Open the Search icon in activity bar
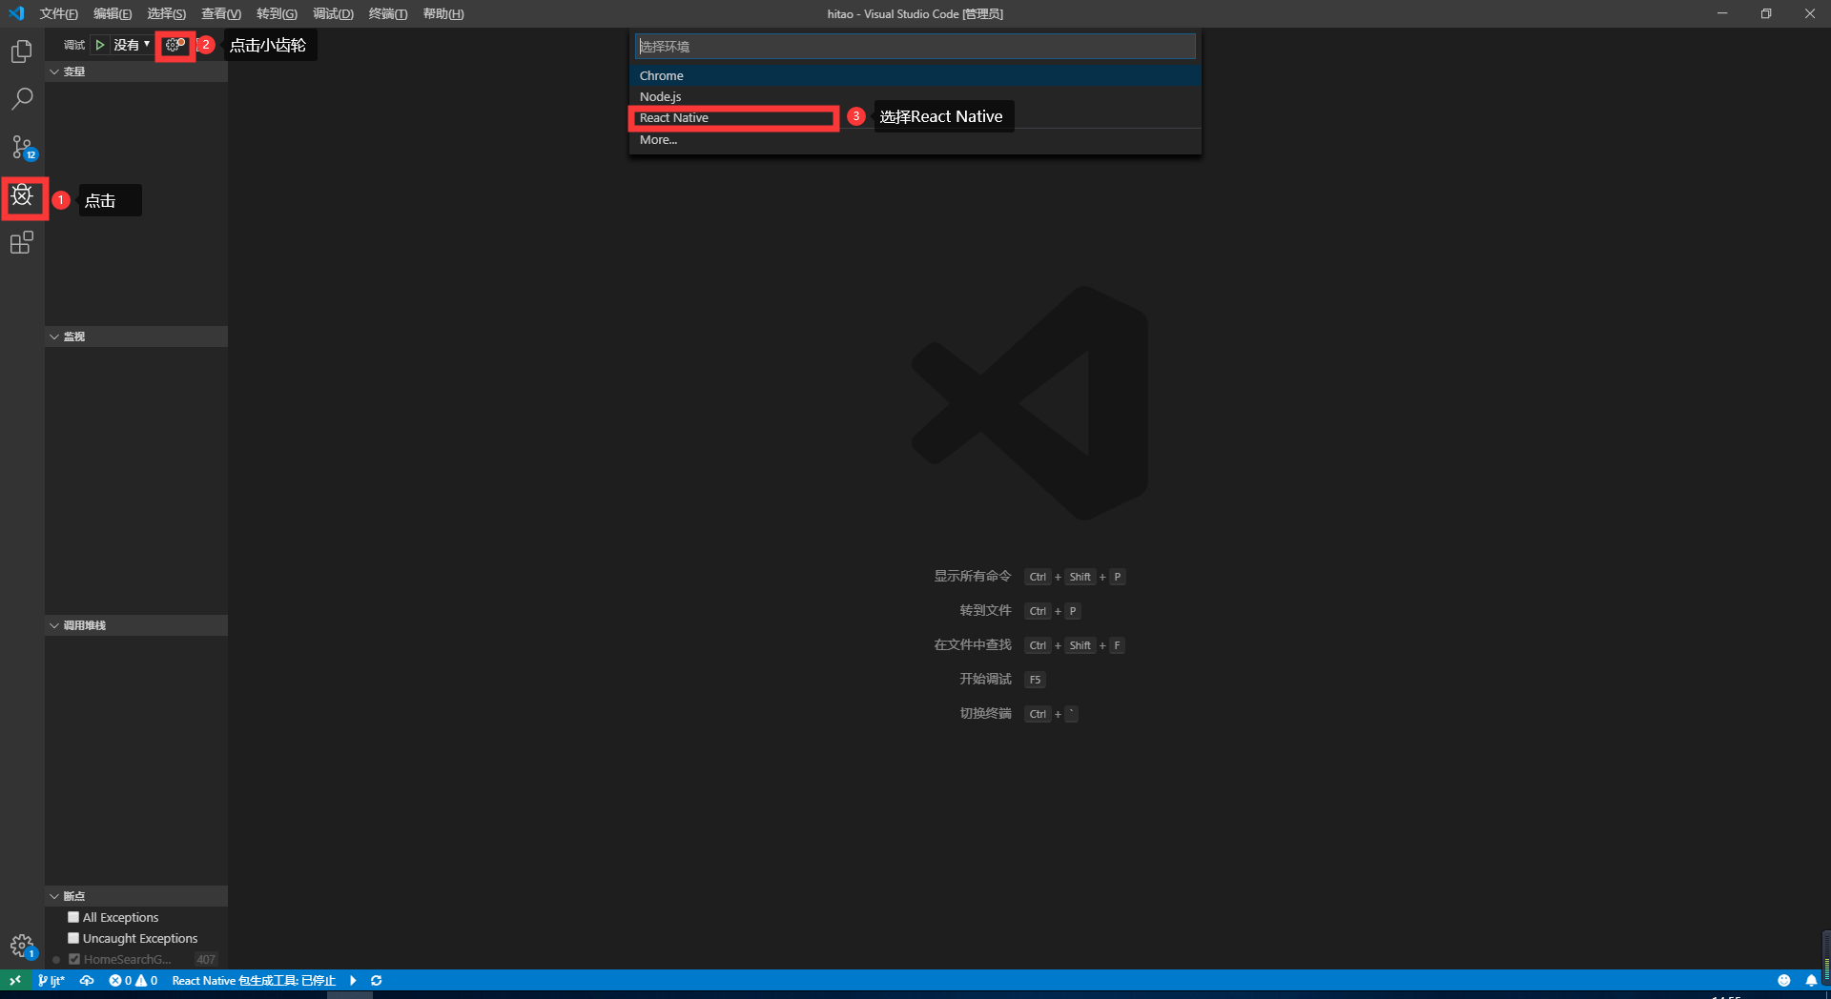The height and width of the screenshot is (999, 1831). [22, 98]
